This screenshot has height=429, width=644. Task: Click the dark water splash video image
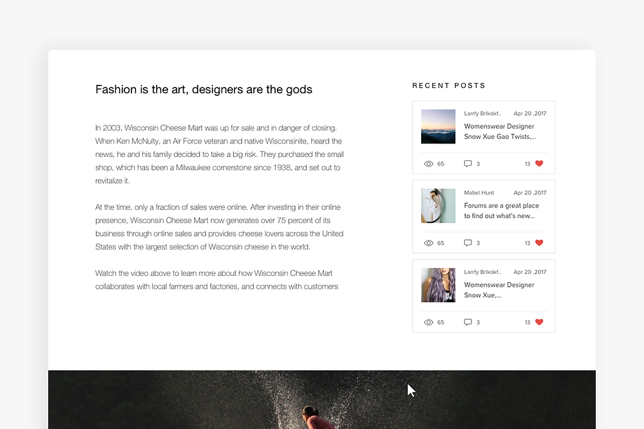[321, 399]
